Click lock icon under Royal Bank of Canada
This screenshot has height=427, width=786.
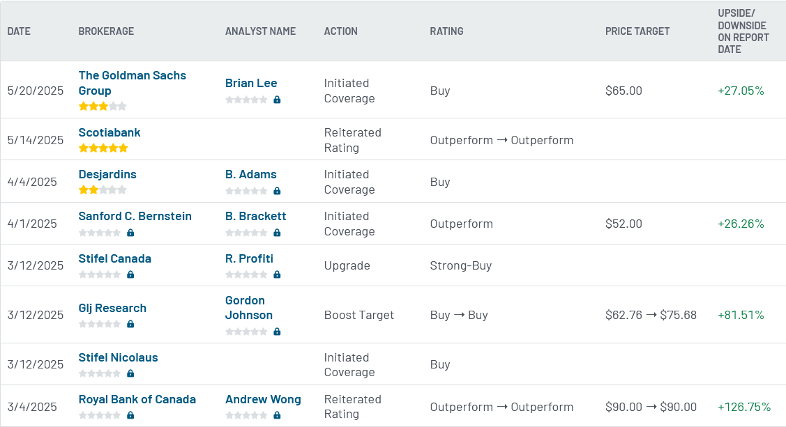click(x=130, y=415)
